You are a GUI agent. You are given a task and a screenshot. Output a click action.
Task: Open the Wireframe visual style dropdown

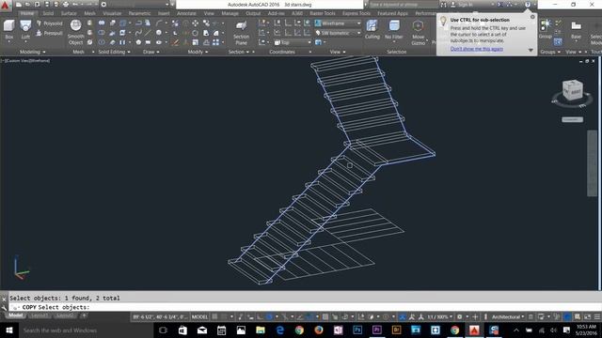point(338,23)
